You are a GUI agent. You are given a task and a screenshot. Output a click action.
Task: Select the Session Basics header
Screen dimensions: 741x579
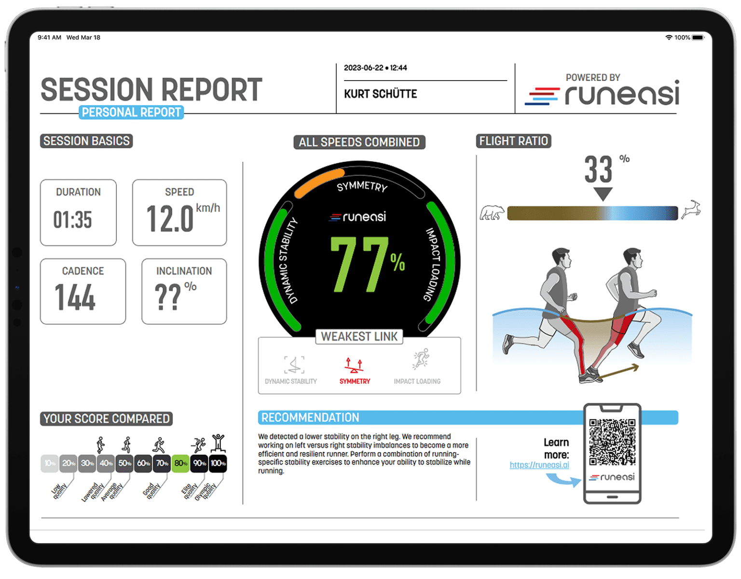click(x=86, y=141)
